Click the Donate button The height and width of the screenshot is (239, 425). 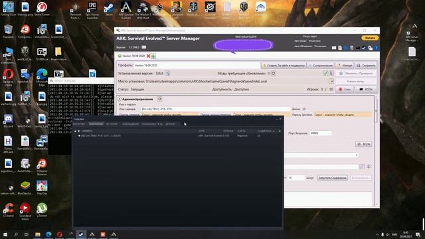370,38
